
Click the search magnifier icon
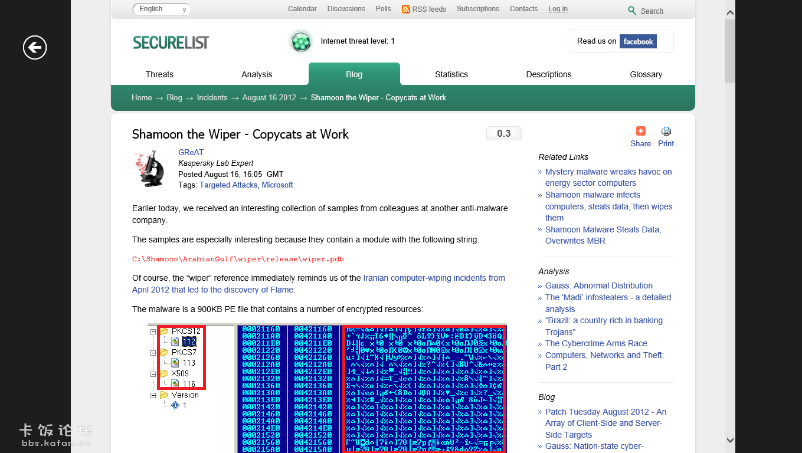click(632, 11)
